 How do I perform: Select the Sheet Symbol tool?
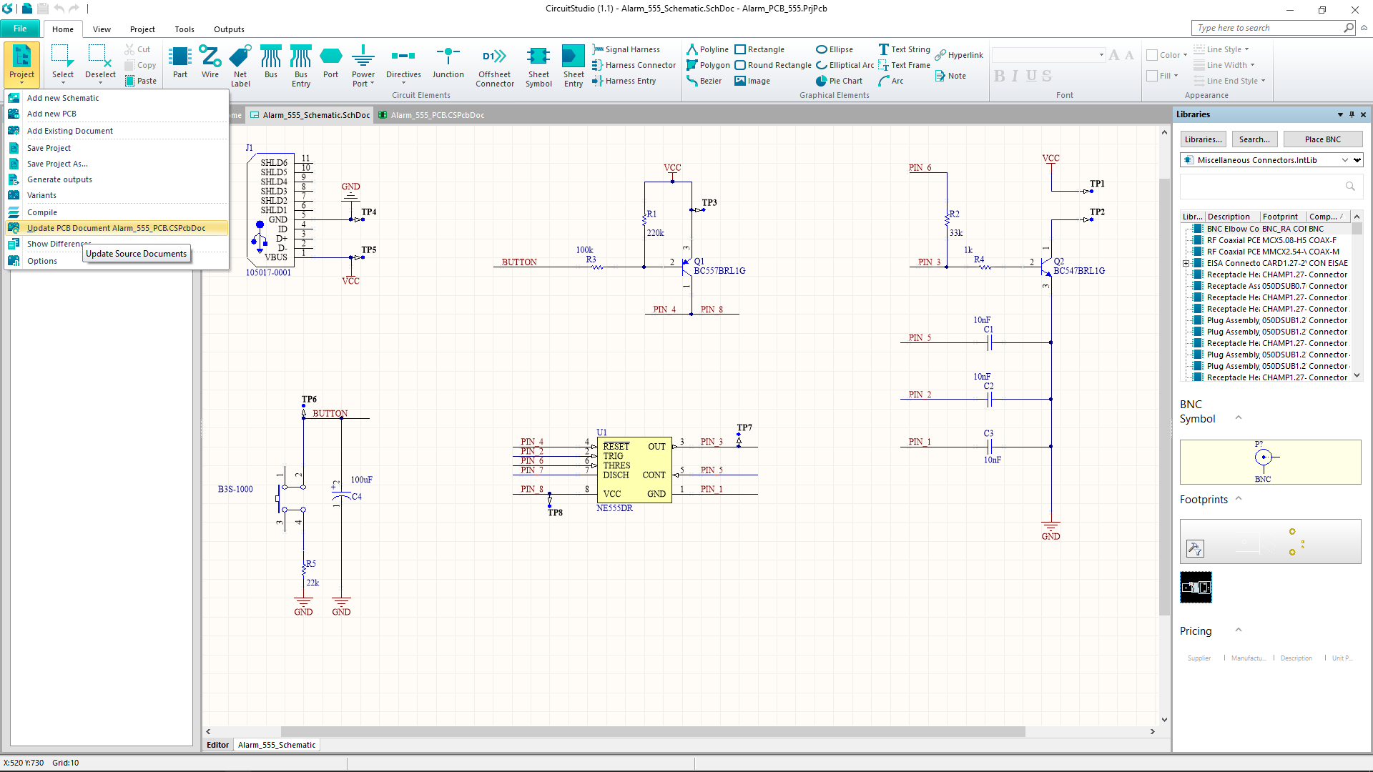(x=538, y=64)
